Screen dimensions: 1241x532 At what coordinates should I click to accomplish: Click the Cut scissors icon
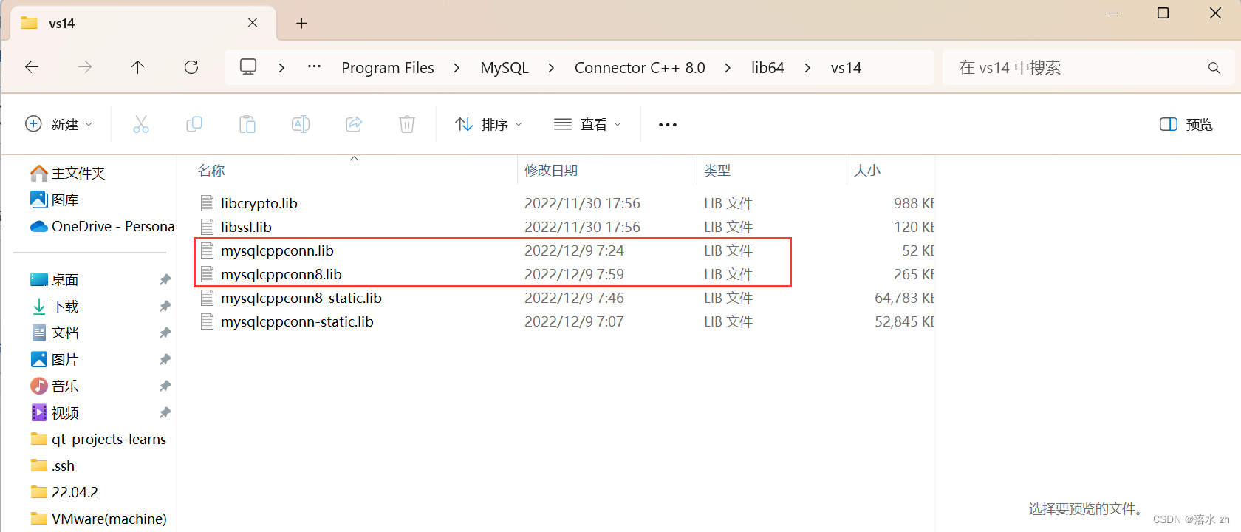(141, 124)
